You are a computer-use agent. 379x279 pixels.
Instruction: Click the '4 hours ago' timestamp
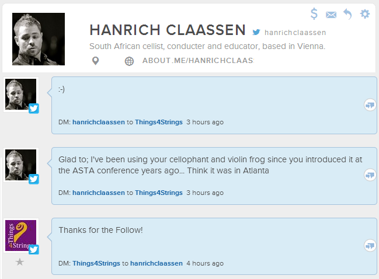[x=205, y=263]
